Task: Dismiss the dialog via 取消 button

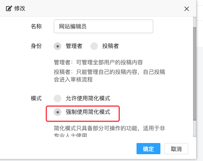Action: (176, 149)
